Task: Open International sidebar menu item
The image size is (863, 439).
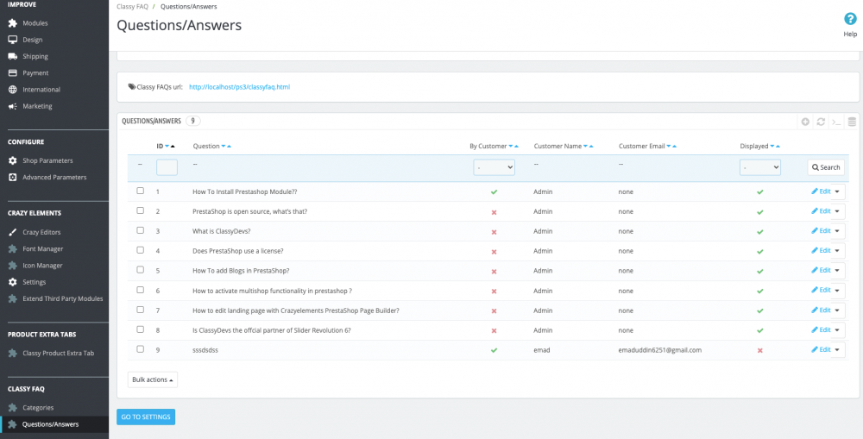Action: coord(41,89)
